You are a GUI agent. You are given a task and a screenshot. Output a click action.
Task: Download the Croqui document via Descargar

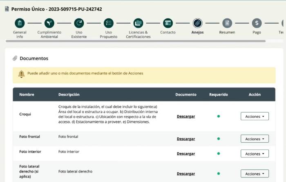[x=186, y=116]
